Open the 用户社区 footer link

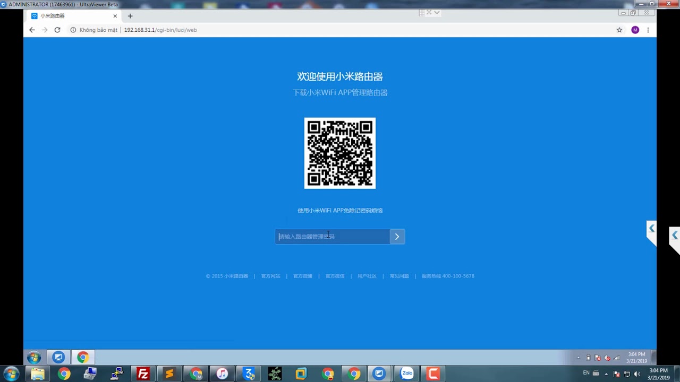coord(367,276)
